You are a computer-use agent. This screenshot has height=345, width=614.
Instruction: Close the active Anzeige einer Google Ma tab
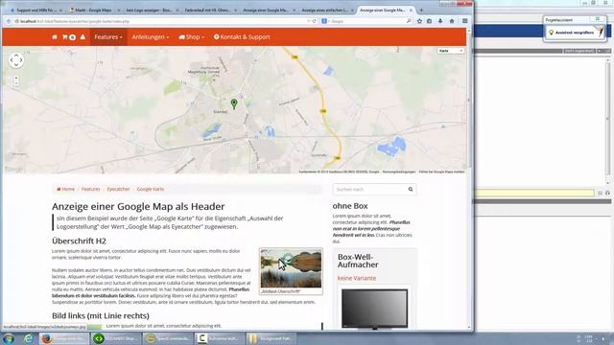coord(411,10)
